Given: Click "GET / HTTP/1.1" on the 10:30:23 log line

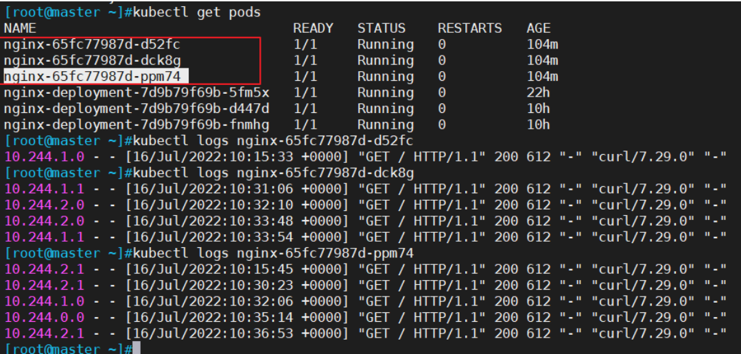Looking at the screenshot, I should [421, 286].
